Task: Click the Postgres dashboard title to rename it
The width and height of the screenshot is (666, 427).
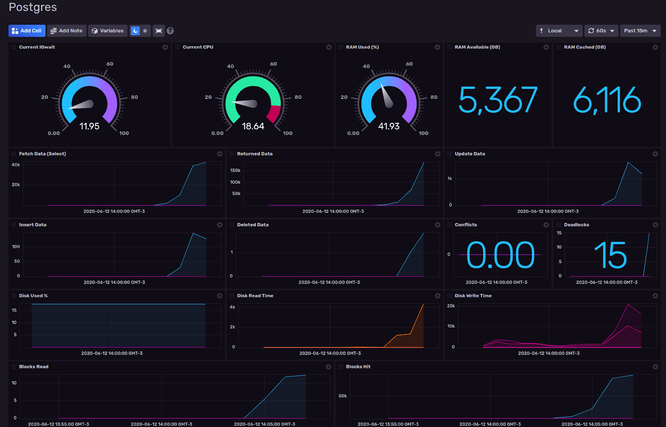Action: (32, 7)
